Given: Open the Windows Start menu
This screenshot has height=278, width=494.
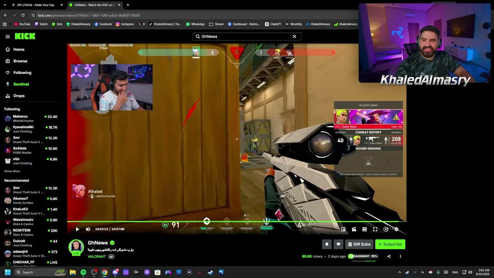Looking at the screenshot, I should (7, 272).
